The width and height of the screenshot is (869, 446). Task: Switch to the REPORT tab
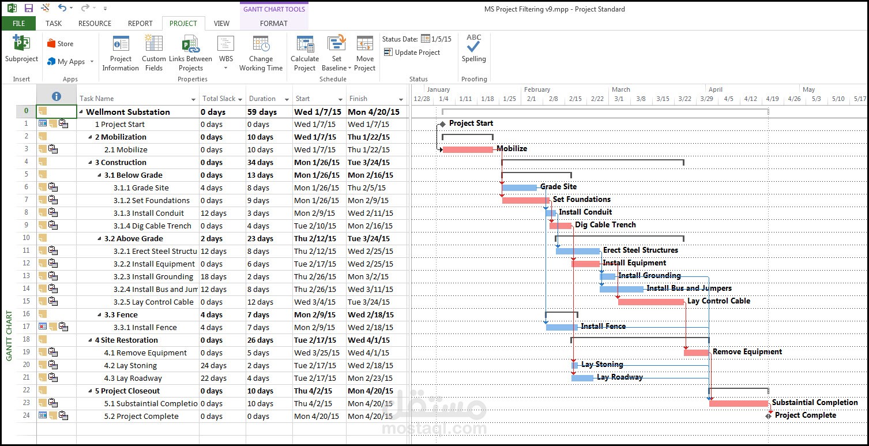coord(140,23)
